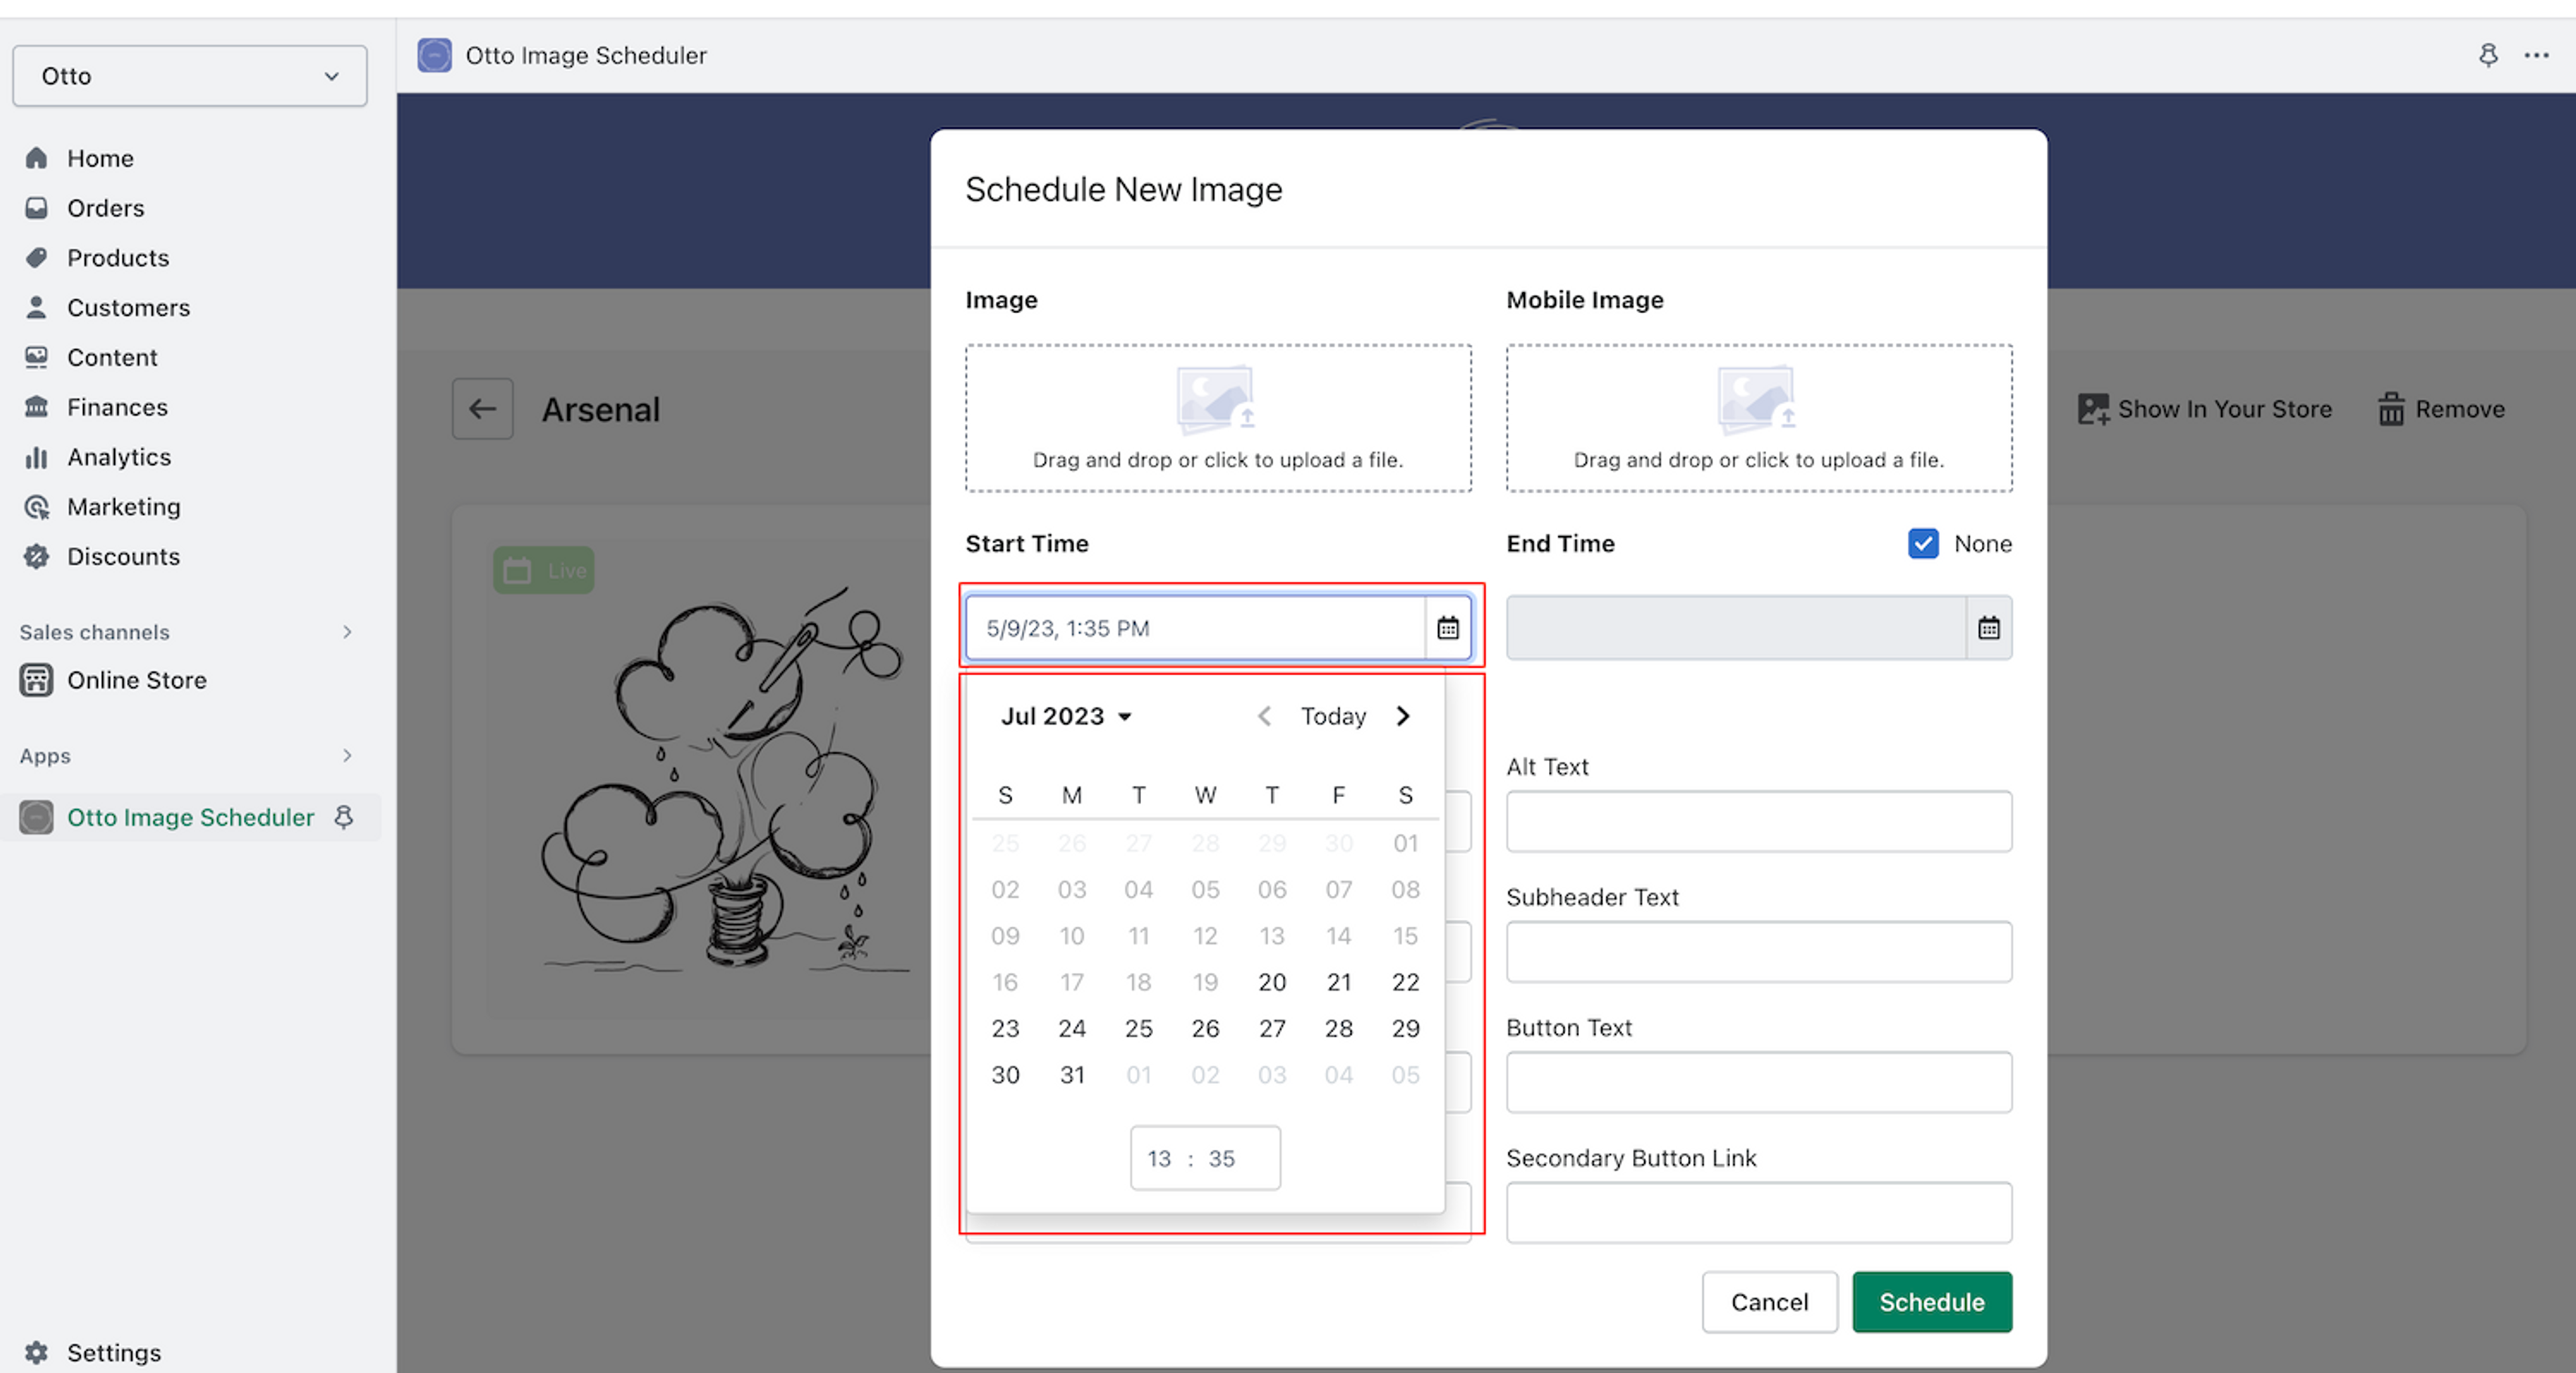Click the Cancel button
The height and width of the screenshot is (1373, 2576).
point(1769,1301)
